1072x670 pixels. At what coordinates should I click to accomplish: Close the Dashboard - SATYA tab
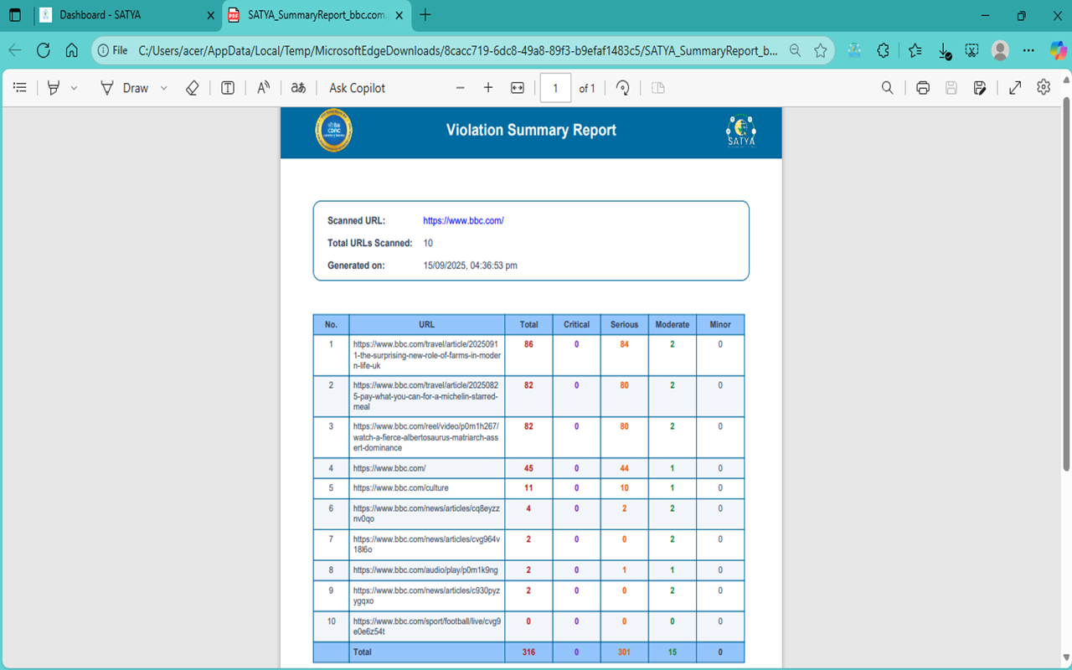click(x=210, y=15)
